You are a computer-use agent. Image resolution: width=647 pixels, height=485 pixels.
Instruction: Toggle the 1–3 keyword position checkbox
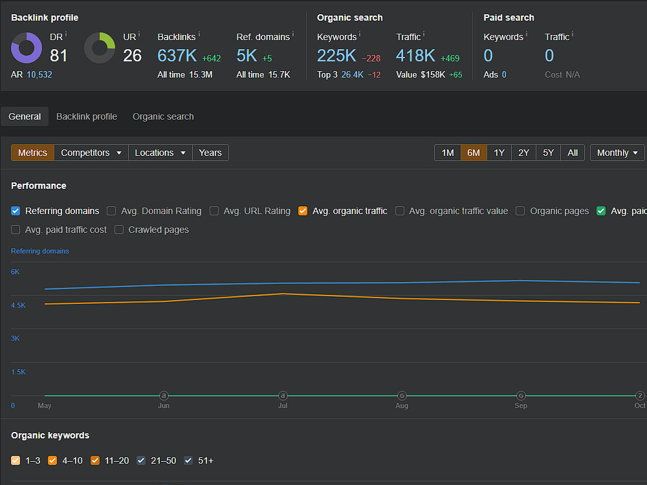click(x=16, y=460)
